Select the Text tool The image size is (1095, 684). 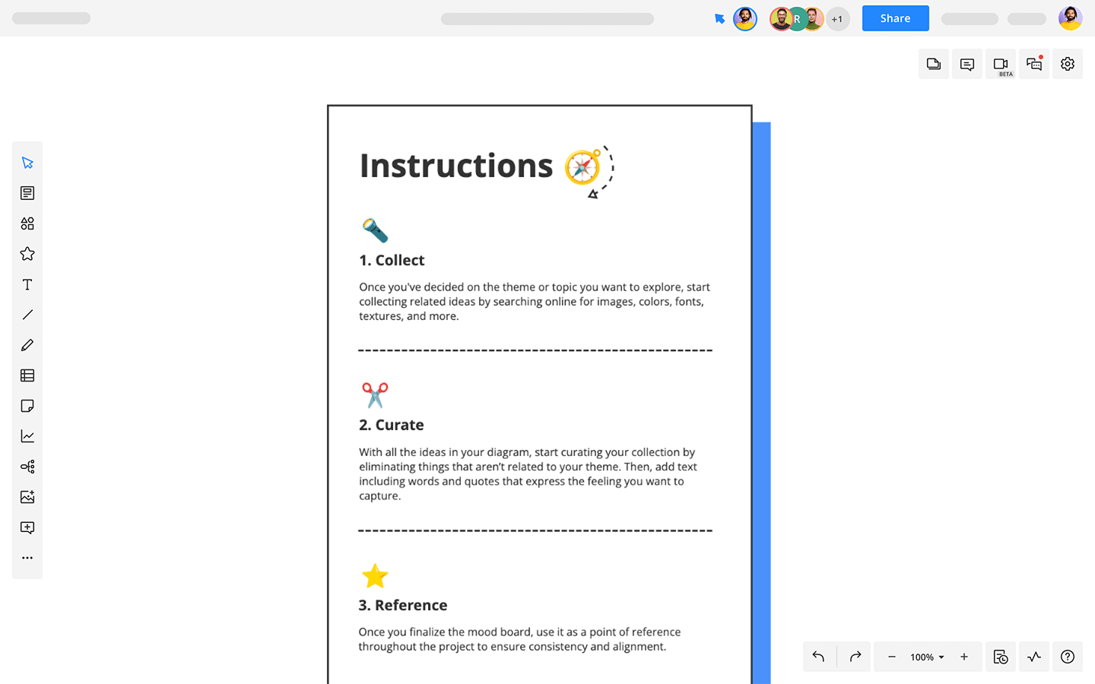[27, 284]
